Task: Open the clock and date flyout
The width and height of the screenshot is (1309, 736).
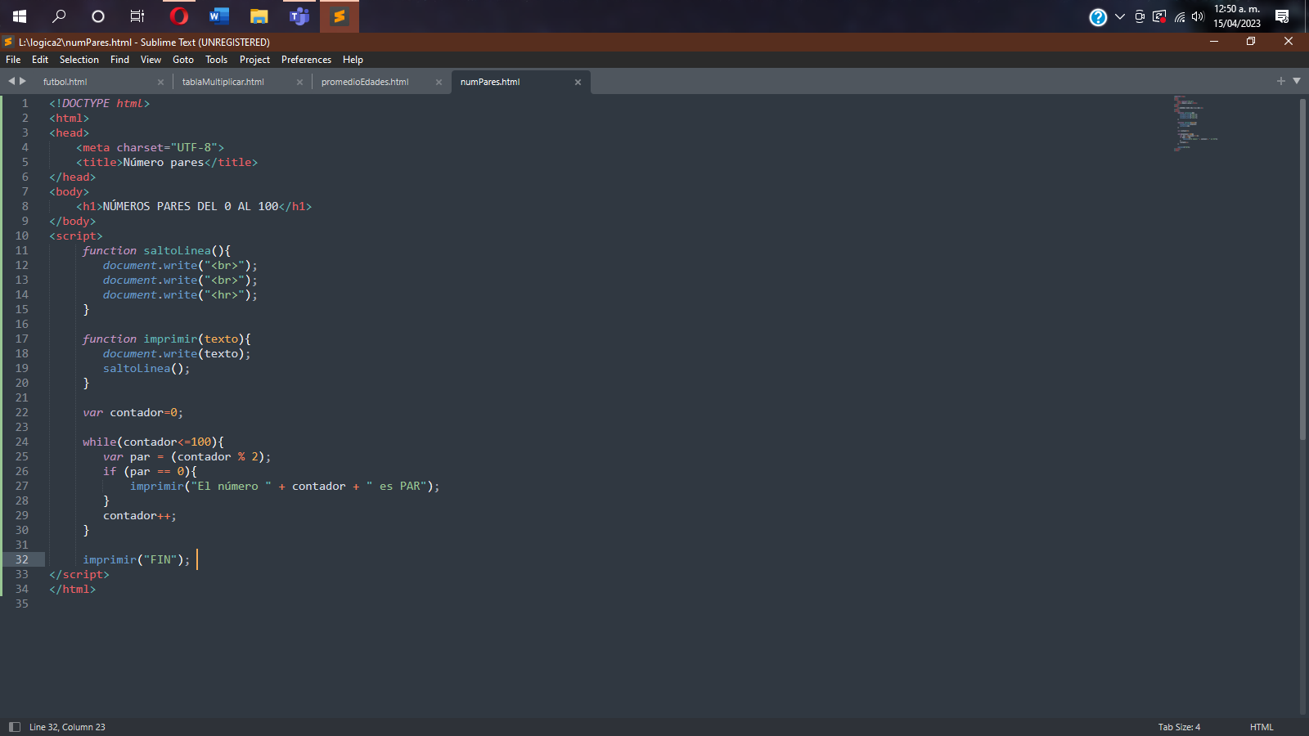Action: 1237,16
